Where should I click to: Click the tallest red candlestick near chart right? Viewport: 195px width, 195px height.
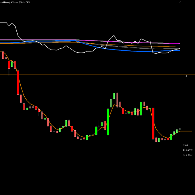pyautogui.click(x=153, y=124)
